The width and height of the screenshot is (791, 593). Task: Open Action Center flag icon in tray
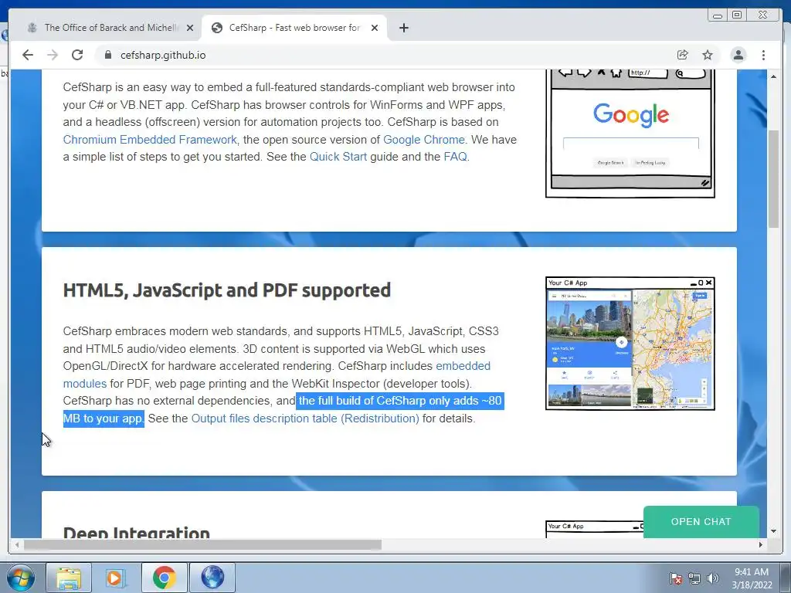tap(676, 578)
